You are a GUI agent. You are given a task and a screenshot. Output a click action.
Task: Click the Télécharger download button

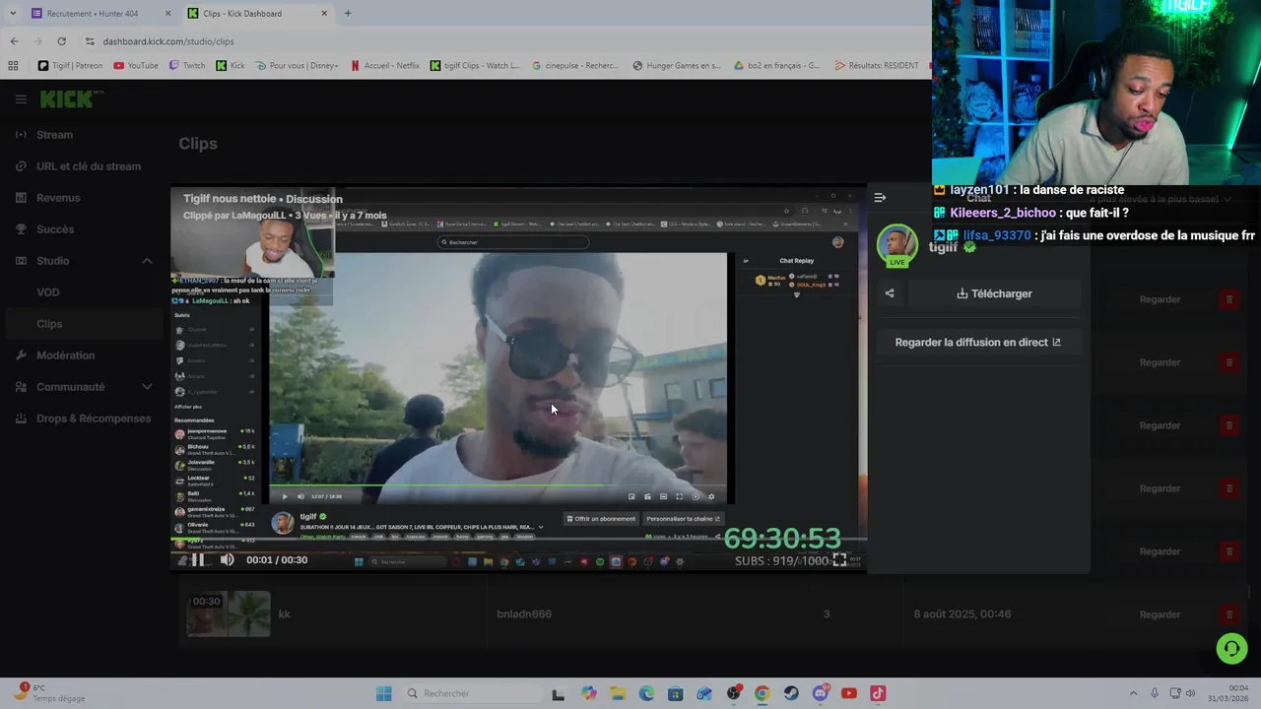click(994, 293)
